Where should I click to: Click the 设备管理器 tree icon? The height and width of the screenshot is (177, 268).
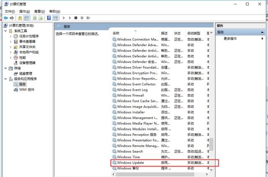click(x=16, y=63)
